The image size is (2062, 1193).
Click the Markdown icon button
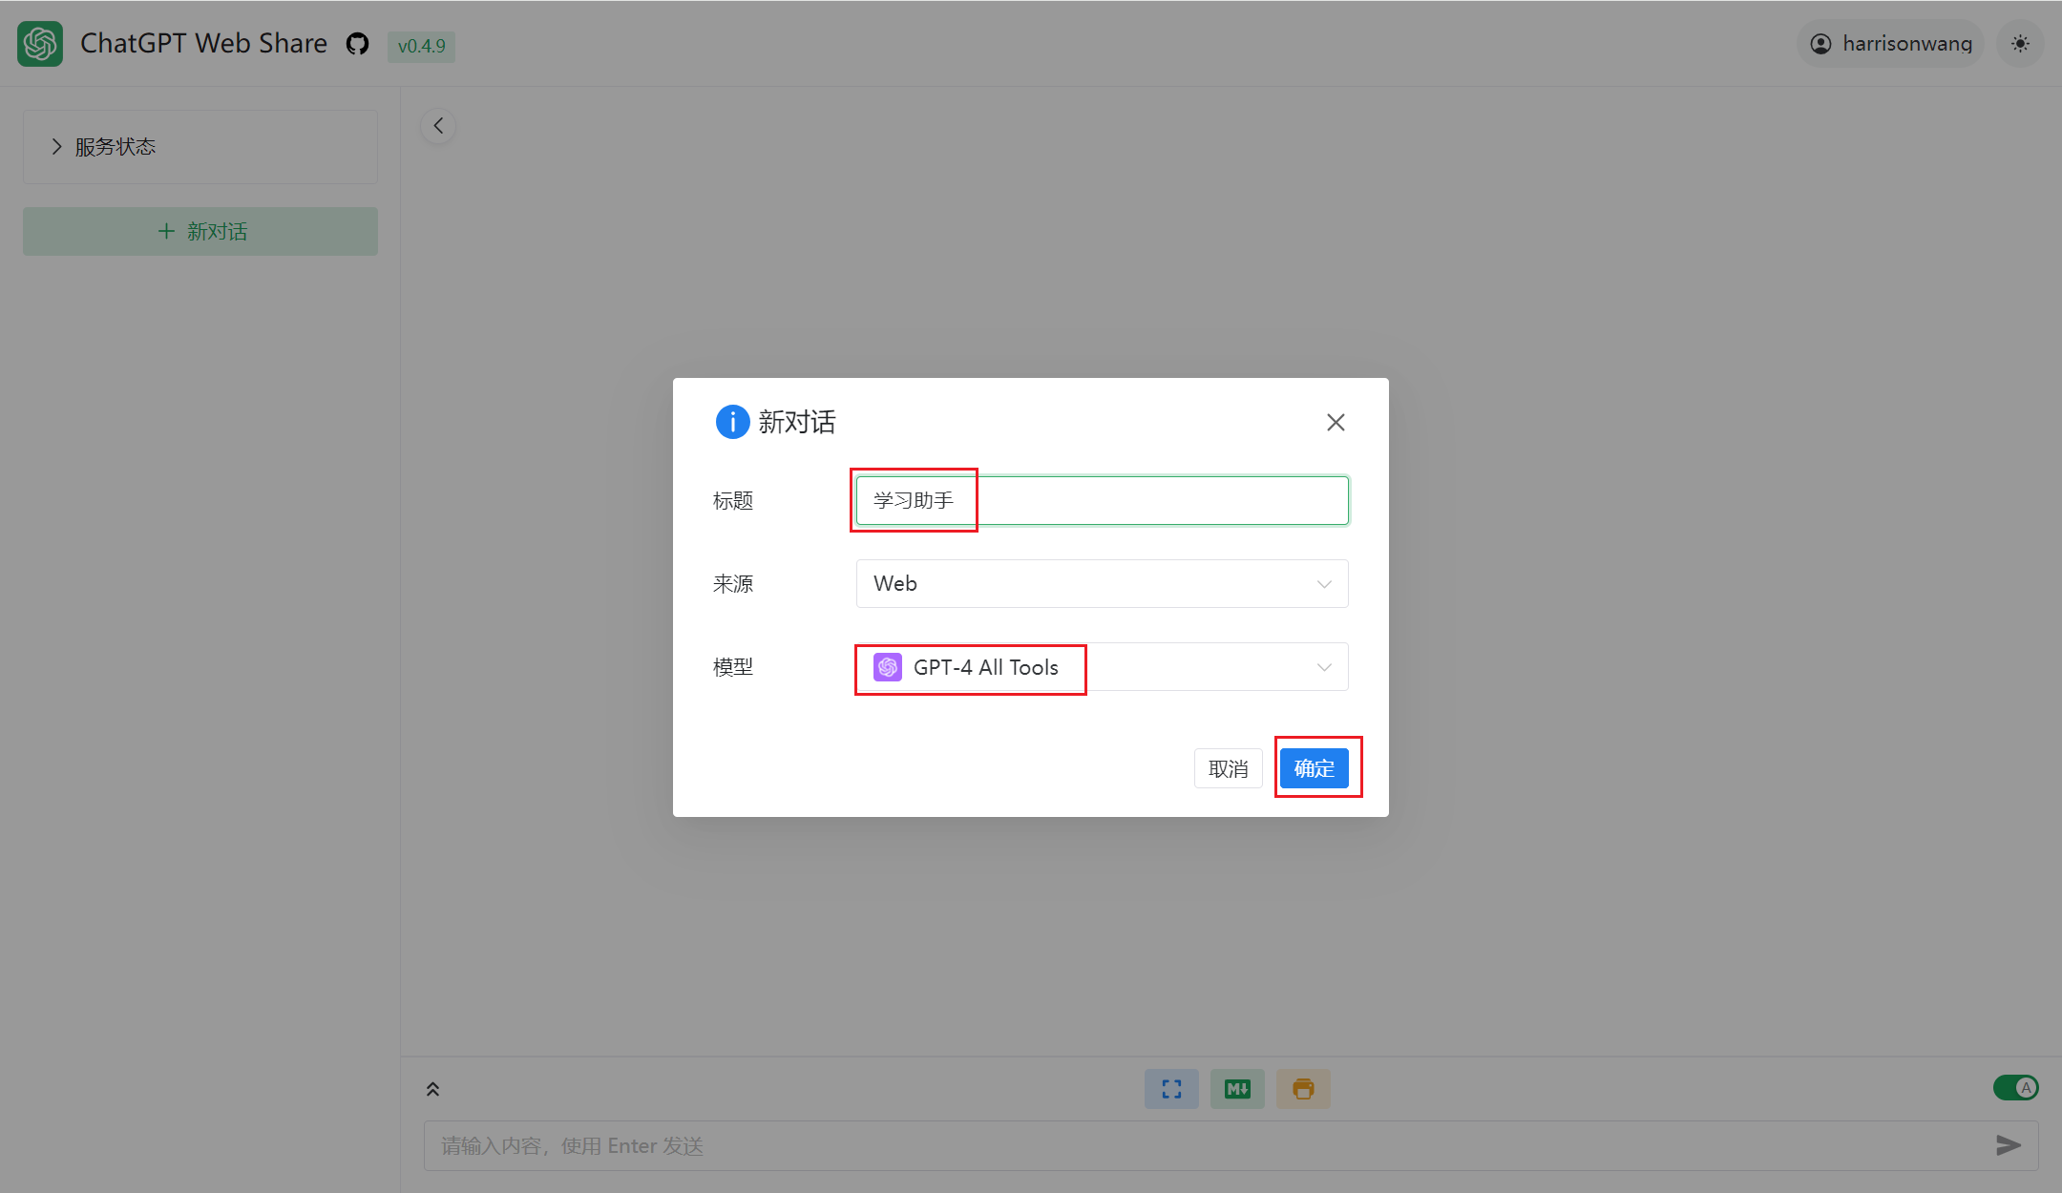point(1237,1089)
